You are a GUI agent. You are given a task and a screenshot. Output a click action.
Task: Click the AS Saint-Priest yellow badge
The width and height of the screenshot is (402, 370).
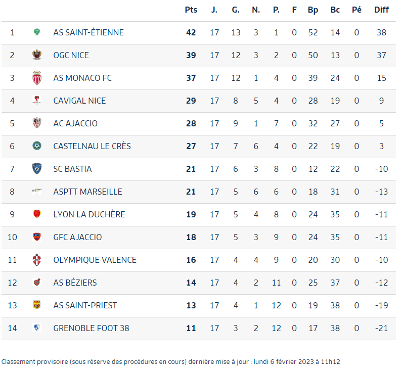tap(37, 305)
